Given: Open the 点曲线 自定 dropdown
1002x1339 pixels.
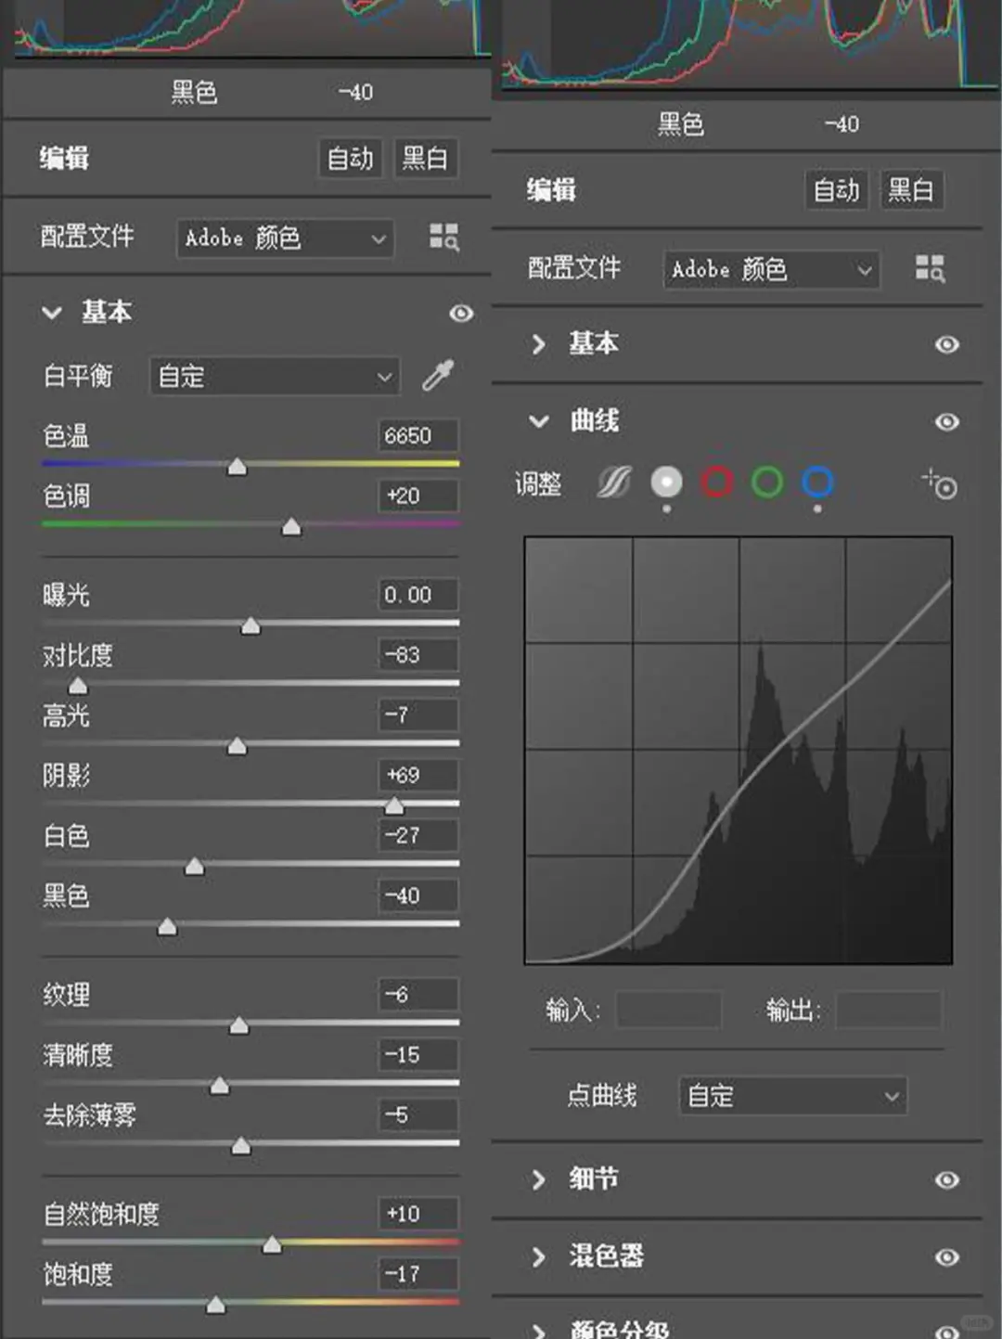Looking at the screenshot, I should tap(792, 1096).
